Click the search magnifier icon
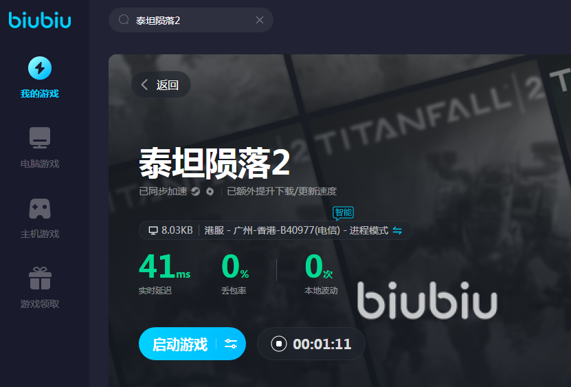571x387 pixels. tap(124, 20)
